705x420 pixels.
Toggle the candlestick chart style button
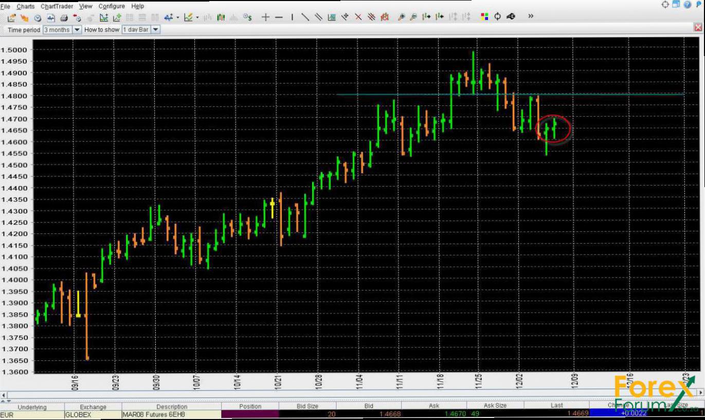221,17
